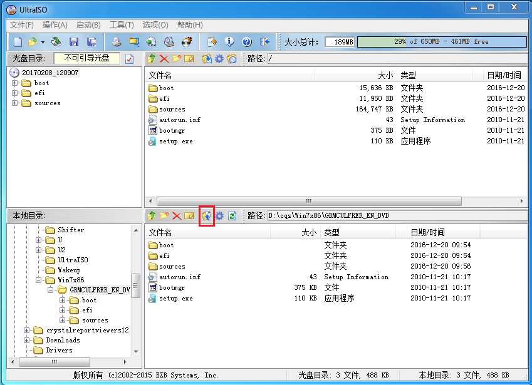Click Up arrow in local directory toolbar
The height and width of the screenshot is (385, 532).
[x=151, y=215]
